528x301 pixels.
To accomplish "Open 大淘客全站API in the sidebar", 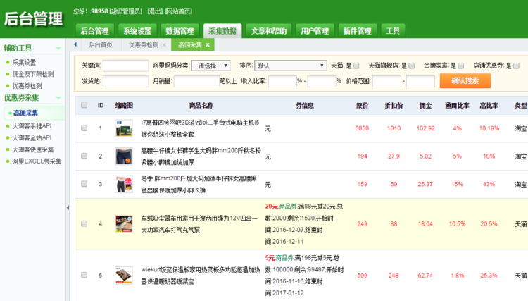I will point(32,138).
